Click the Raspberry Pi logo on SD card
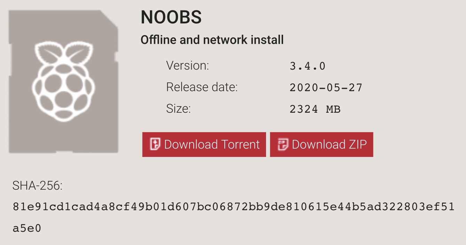 pos(64,81)
